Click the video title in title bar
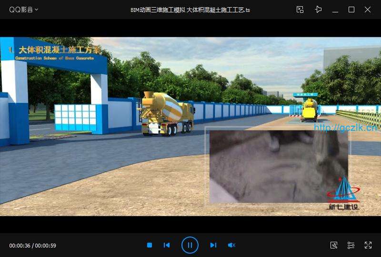The image size is (381, 257). coord(190,10)
